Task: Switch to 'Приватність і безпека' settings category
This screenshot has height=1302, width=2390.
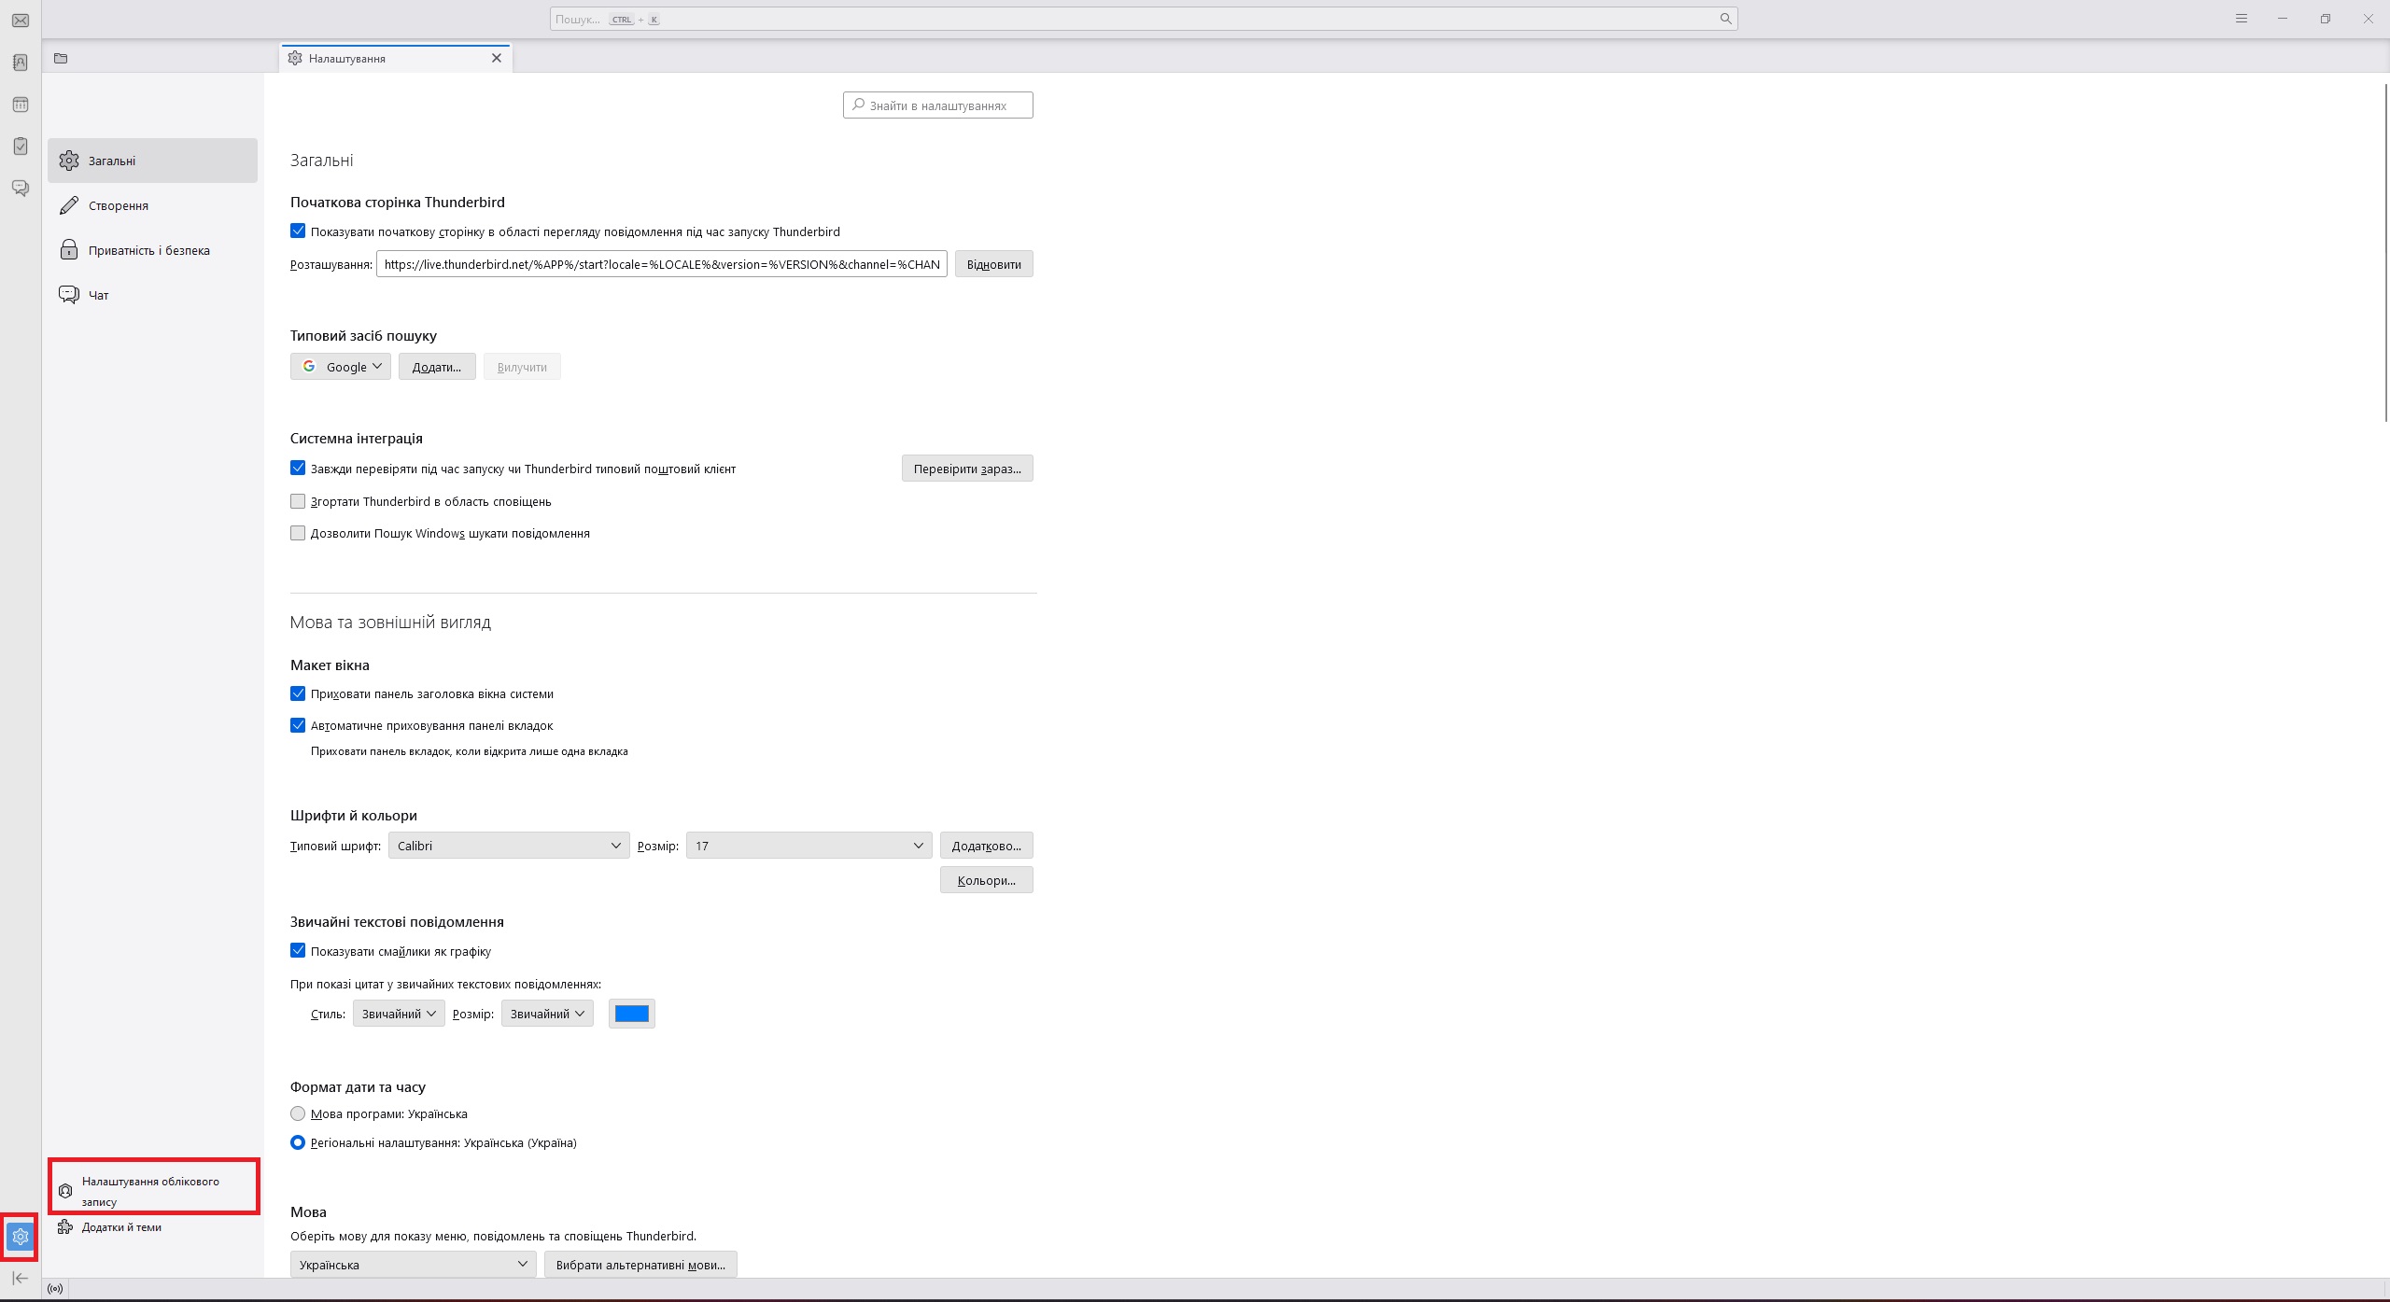Action: click(x=149, y=250)
